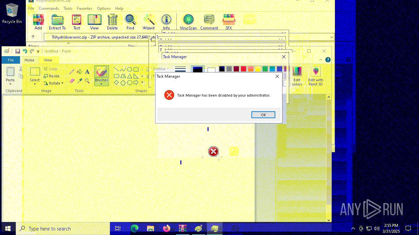Click the Redo arrow in Paint title bar
Screen dimensions: 419x235
[x=32, y=51]
